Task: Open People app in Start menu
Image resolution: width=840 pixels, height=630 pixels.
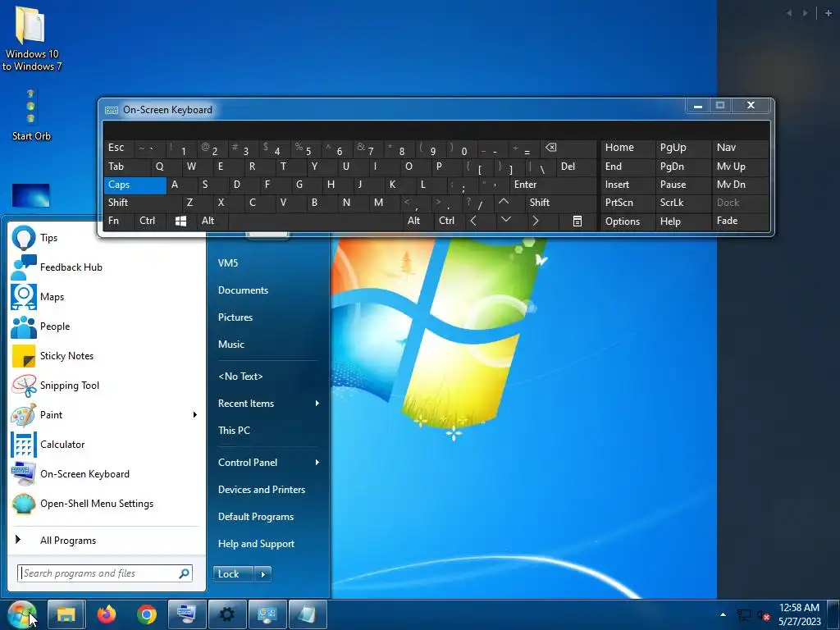Action: click(106, 326)
